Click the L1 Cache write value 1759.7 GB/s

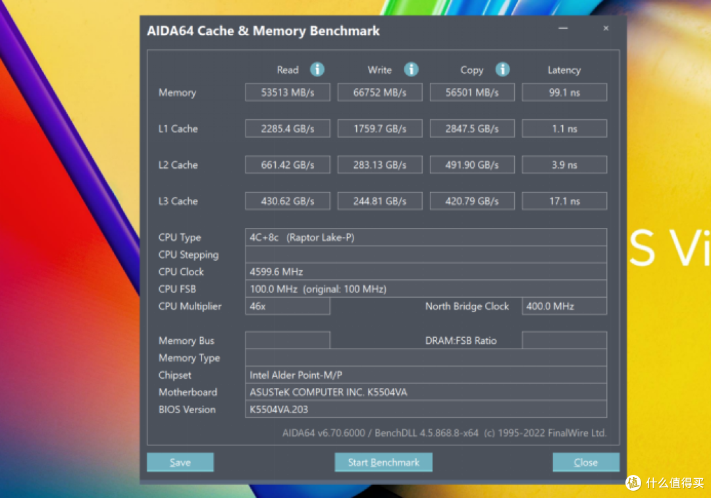[380, 128]
